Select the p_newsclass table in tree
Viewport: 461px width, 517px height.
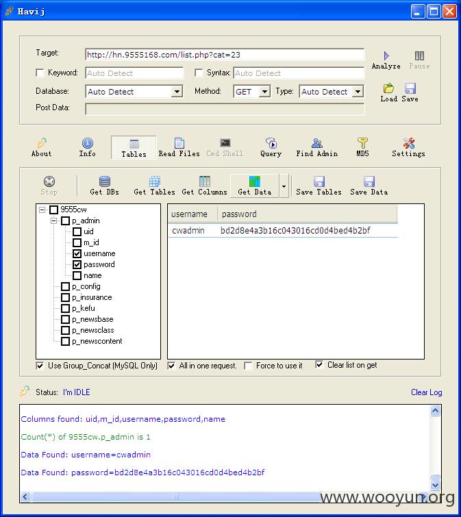click(x=93, y=330)
